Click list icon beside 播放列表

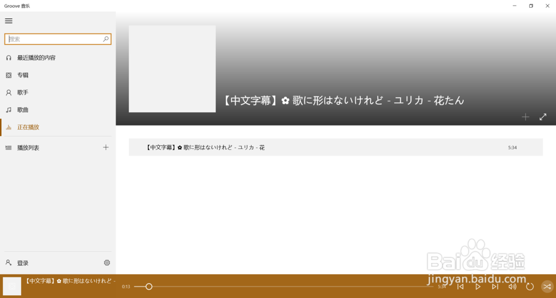pyautogui.click(x=8, y=147)
